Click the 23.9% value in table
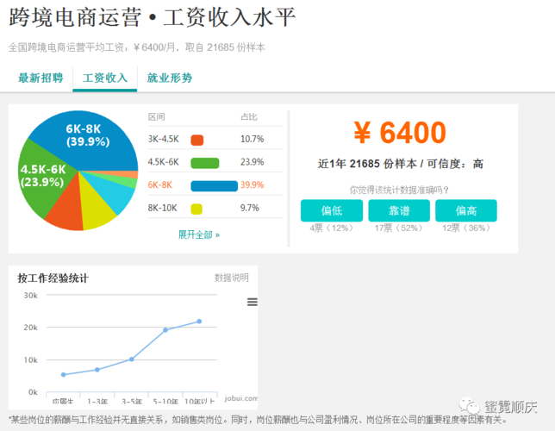Image resolution: width=555 pixels, height=431 pixels. pyautogui.click(x=252, y=162)
